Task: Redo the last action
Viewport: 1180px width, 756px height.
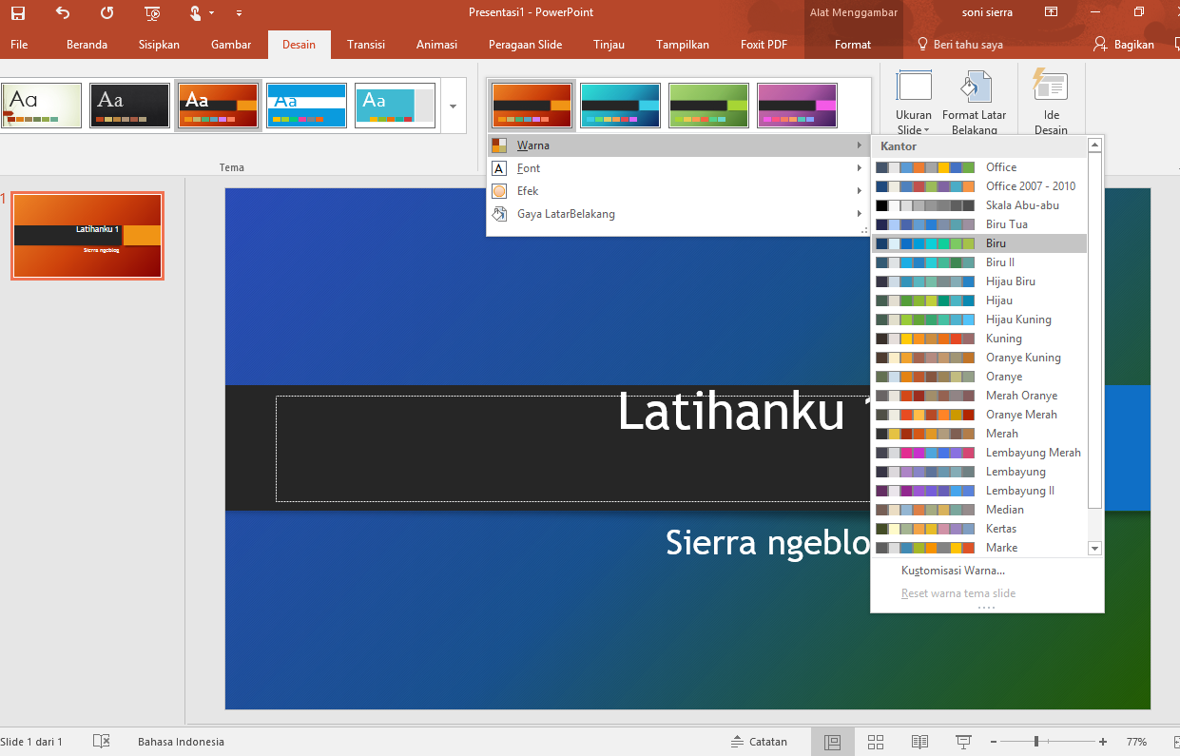Action: point(106,12)
